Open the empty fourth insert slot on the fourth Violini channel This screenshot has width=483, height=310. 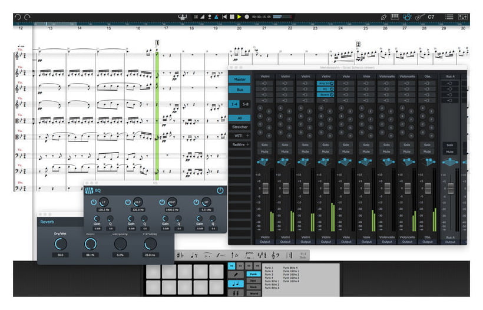(x=326, y=100)
